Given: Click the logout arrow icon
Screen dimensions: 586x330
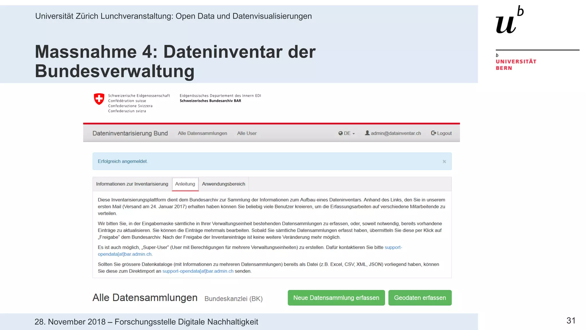Looking at the screenshot, I should tap(433, 133).
